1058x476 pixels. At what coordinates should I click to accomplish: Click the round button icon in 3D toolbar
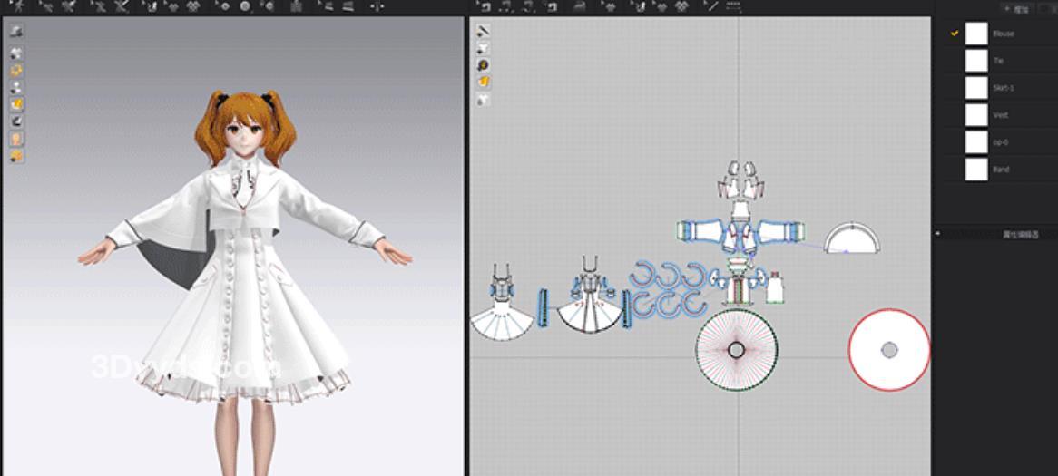click(x=245, y=6)
